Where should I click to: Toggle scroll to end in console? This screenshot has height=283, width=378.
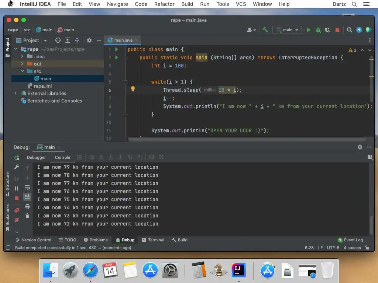[27, 197]
